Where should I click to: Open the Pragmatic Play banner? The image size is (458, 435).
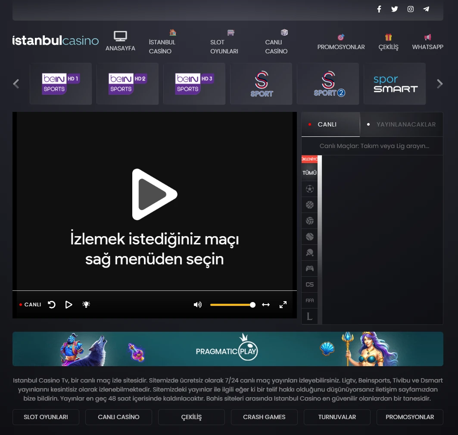tap(228, 349)
